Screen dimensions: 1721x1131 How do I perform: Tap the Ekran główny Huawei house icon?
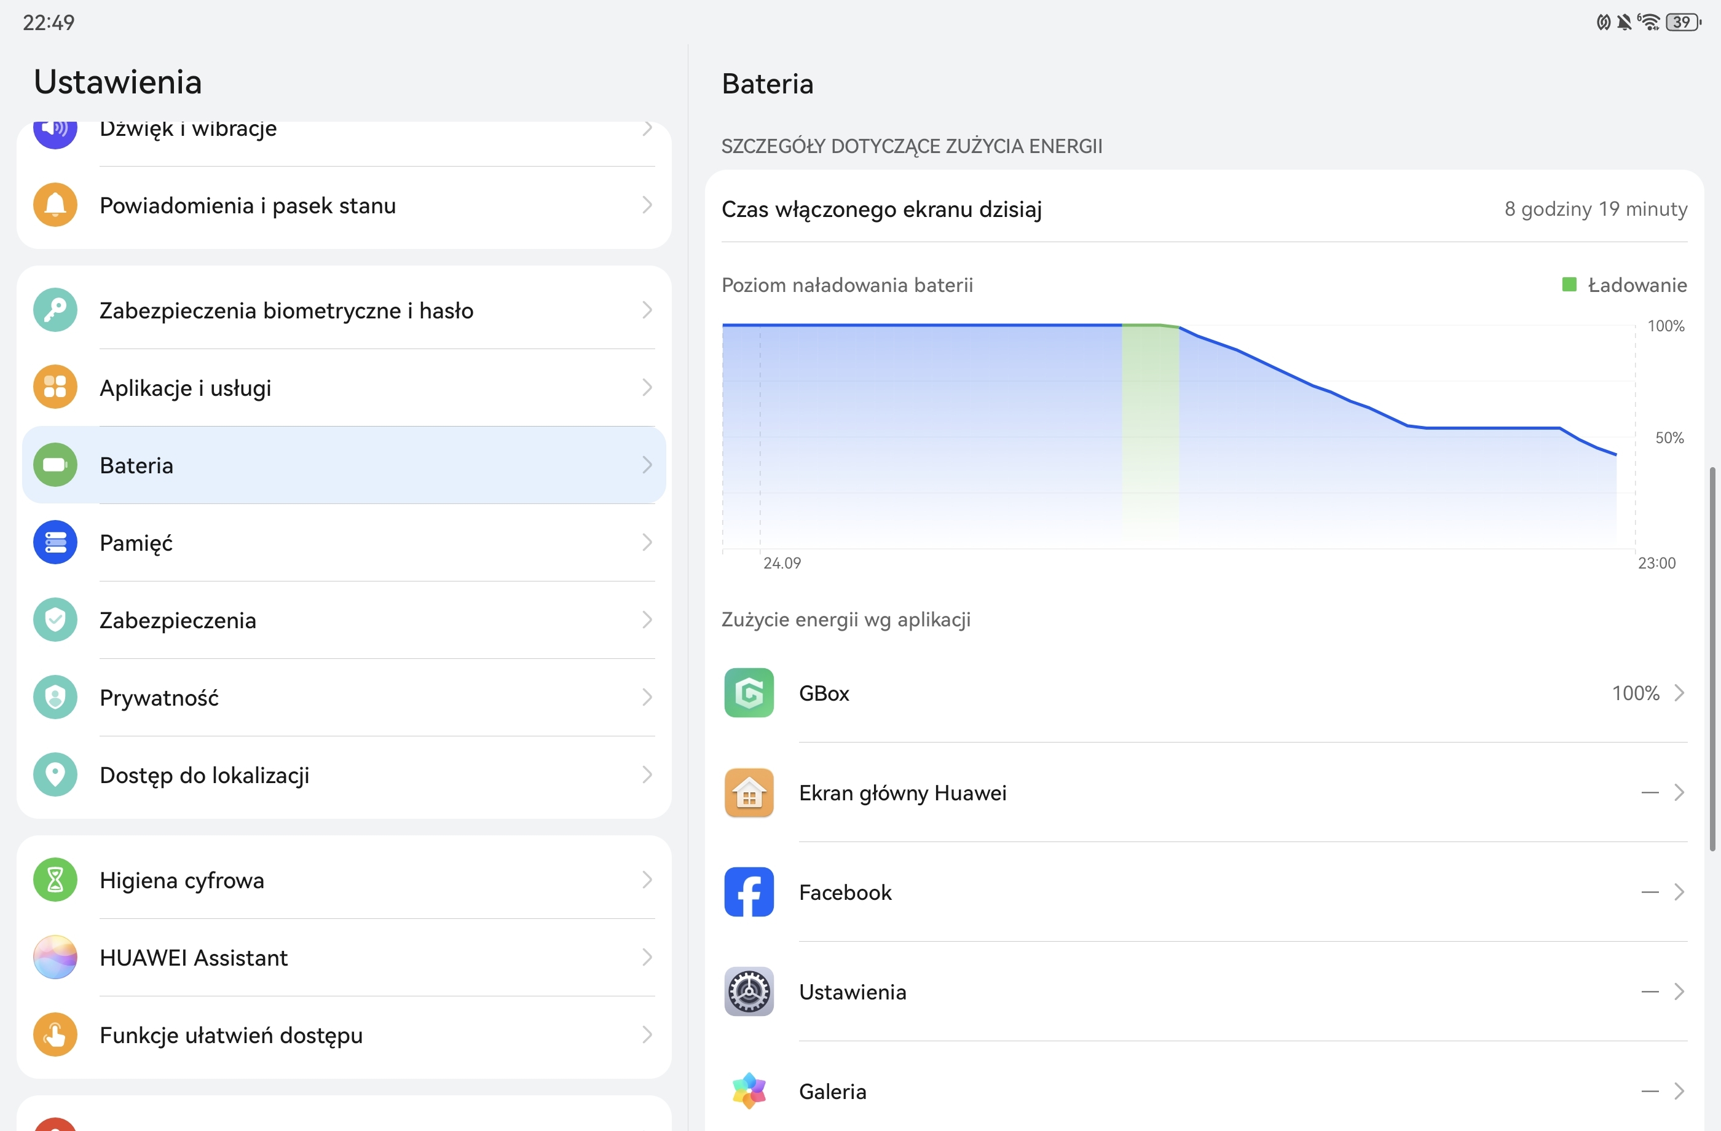click(749, 792)
